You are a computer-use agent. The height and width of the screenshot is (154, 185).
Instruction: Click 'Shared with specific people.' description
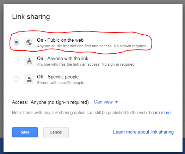(x=61, y=83)
